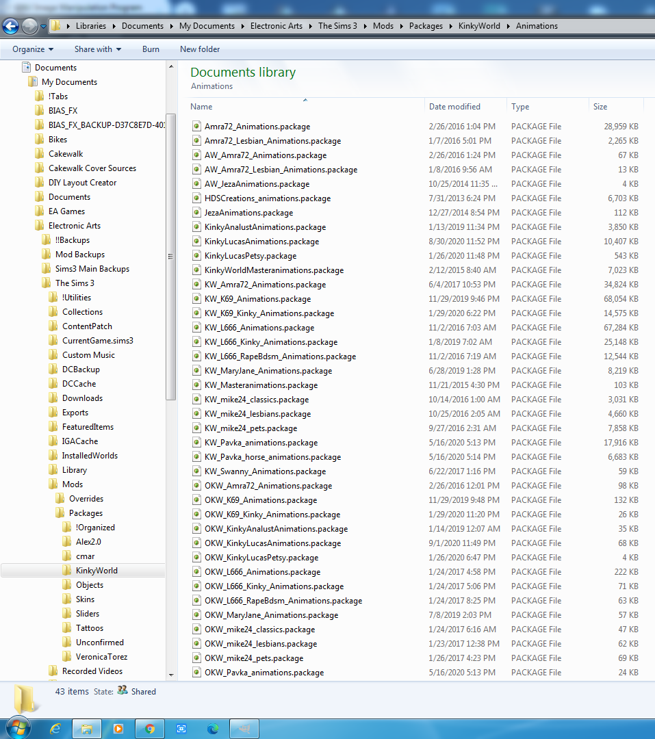Select OKW_mike24_pets.package file icon

tap(196, 658)
